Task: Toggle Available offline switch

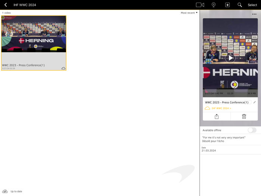Action: (252, 130)
